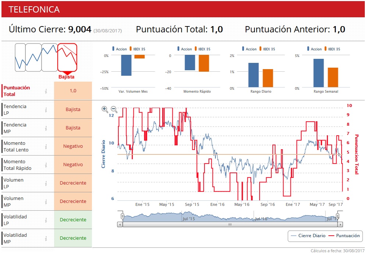Click the Momento Total Lento row label

16,147
